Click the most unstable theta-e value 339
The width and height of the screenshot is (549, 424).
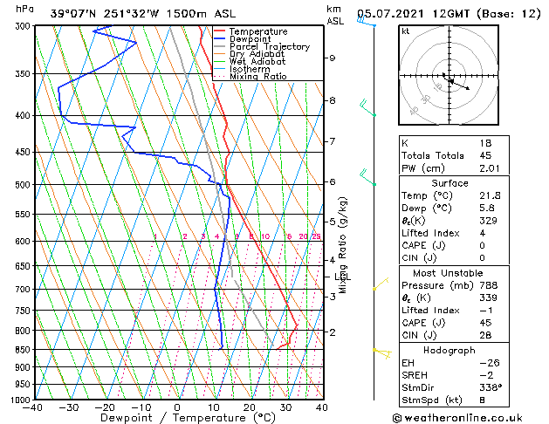tap(489, 297)
